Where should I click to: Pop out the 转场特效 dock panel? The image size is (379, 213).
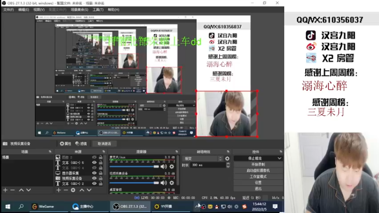[228, 151]
